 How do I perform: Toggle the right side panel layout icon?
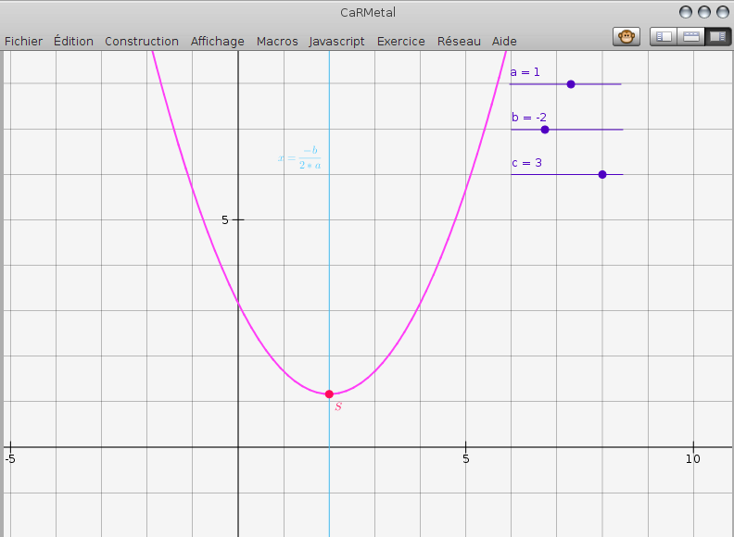(717, 36)
